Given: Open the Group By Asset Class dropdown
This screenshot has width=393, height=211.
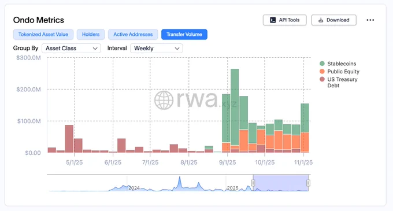Looking at the screenshot, I should pos(71,48).
